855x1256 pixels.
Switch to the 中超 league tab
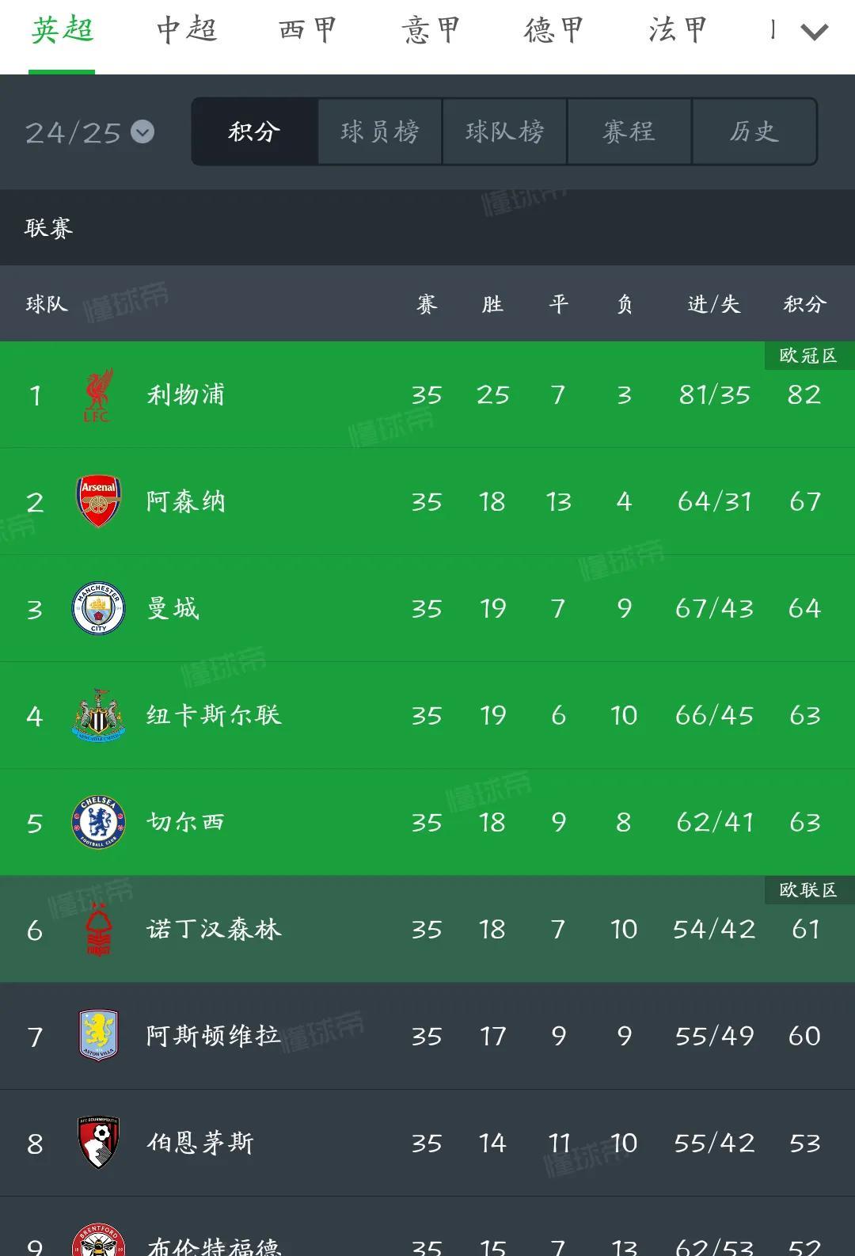click(x=186, y=30)
